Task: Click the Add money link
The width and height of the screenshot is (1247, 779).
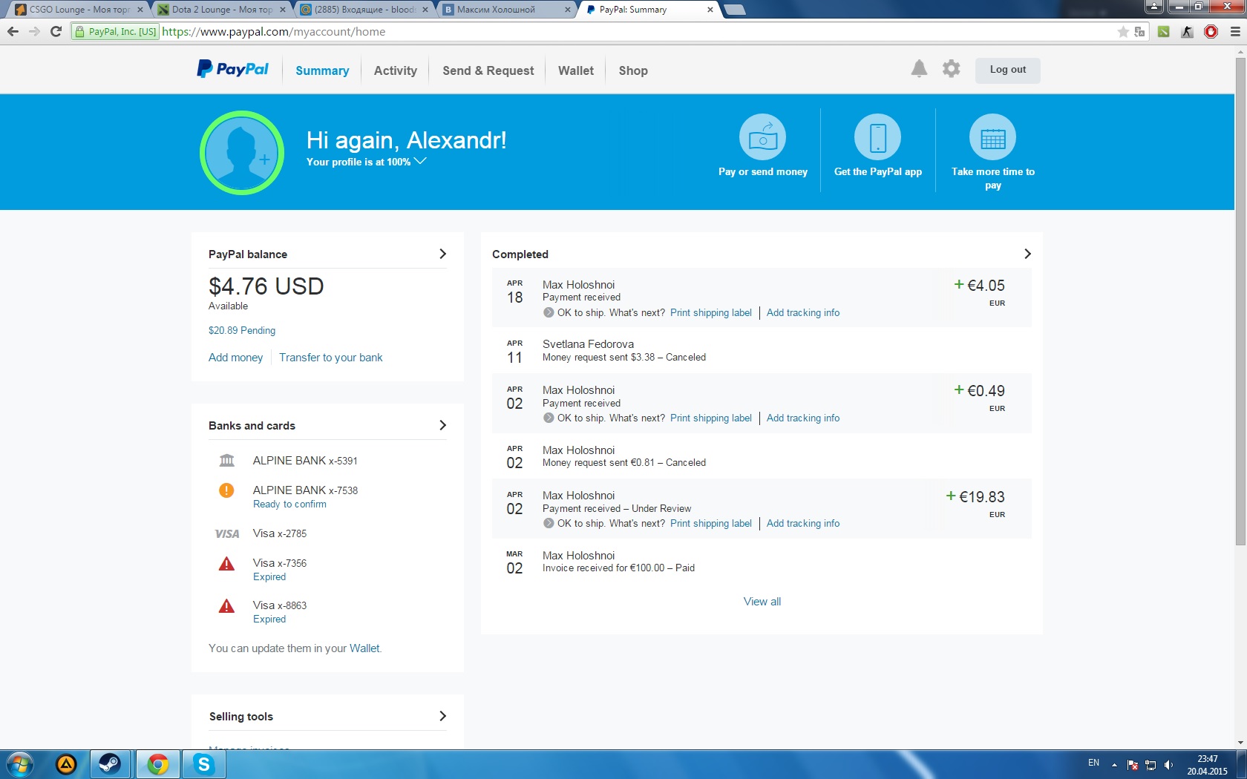Action: tap(235, 358)
